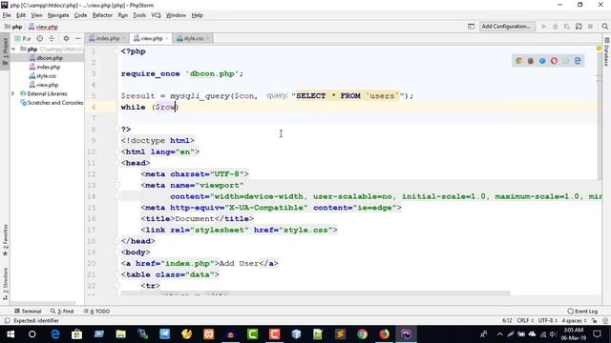The width and height of the screenshot is (611, 343).
Task: Collapse the body tag fold at line 19
Action: pos(116,252)
